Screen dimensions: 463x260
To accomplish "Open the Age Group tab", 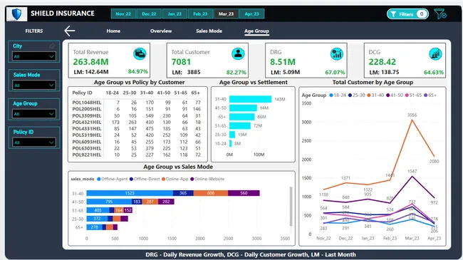I will tap(256, 31).
